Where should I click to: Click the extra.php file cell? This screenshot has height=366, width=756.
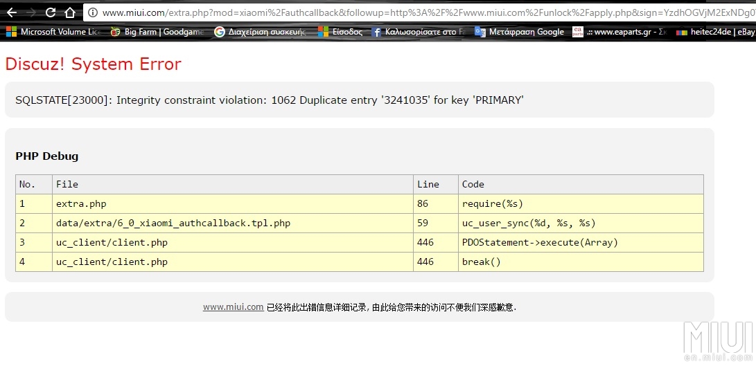point(232,203)
